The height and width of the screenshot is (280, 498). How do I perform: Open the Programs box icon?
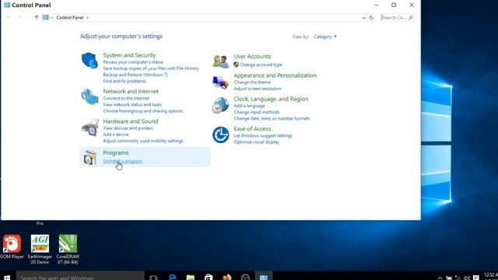90,157
